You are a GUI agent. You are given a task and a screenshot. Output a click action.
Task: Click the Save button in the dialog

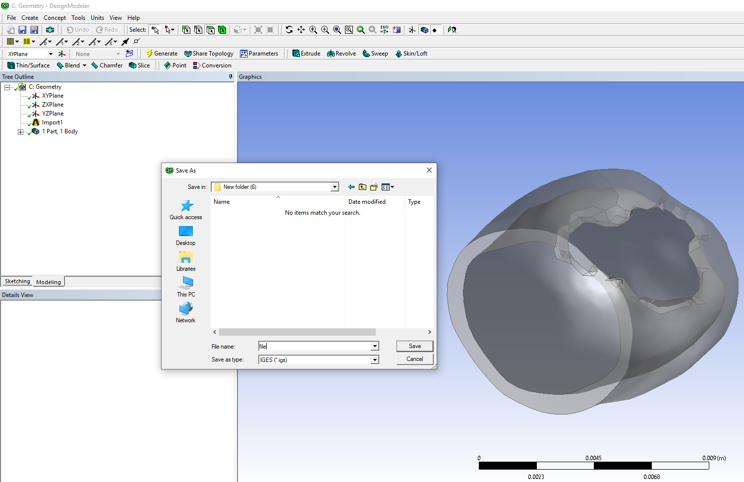click(x=414, y=346)
